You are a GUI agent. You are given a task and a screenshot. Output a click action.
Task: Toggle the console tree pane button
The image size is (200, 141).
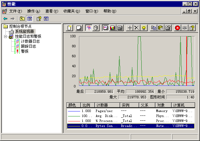tap(29, 19)
